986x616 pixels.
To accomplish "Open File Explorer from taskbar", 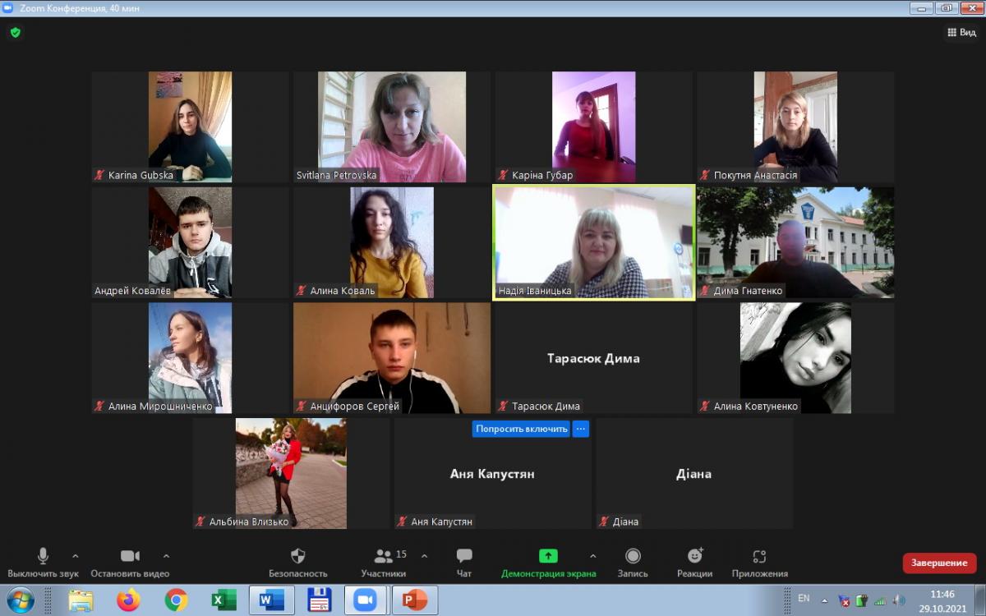I will tap(81, 600).
